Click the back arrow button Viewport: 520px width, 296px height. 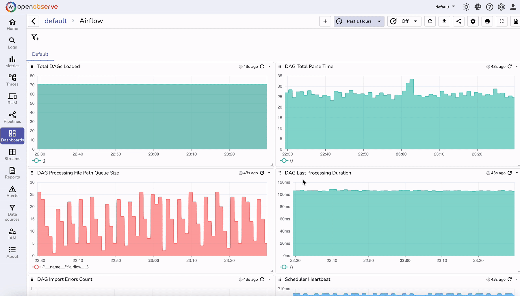pos(34,21)
